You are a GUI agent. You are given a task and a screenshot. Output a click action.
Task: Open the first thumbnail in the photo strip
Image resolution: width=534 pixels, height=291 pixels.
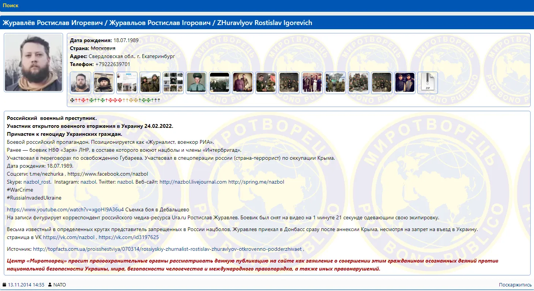coord(81,83)
